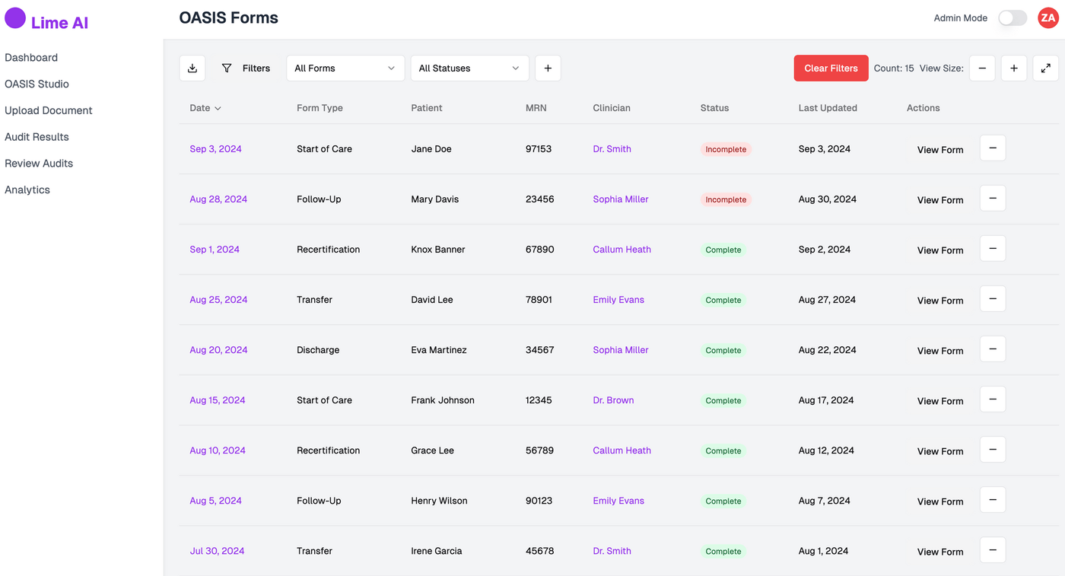Decrease view size with minus button
Screen dimensions: 1065x576
click(982, 68)
